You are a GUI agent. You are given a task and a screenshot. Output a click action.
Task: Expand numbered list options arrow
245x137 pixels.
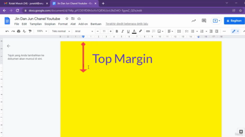[x=206, y=31]
